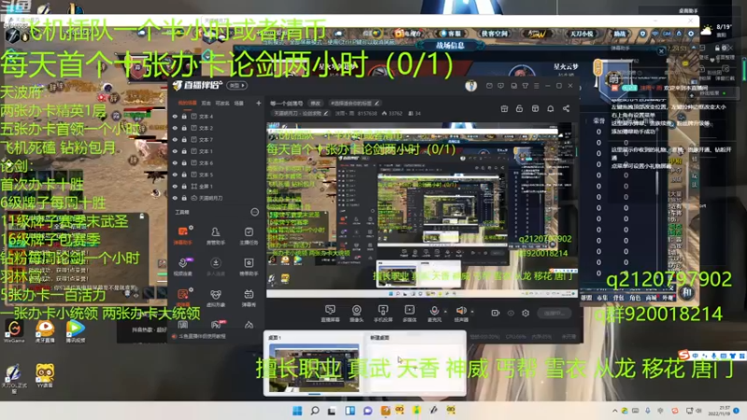Open 天刀小锐 in game top menu
Viewport: 747px width, 420px height.
(581, 34)
